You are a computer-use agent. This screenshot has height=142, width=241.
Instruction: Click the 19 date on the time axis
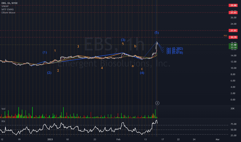(x=19, y=139)
